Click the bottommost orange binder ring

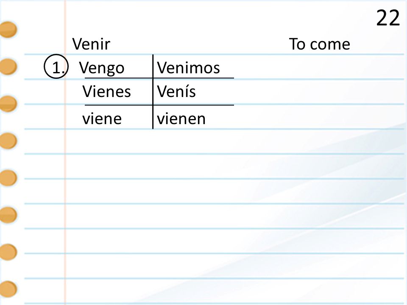tap(8, 289)
